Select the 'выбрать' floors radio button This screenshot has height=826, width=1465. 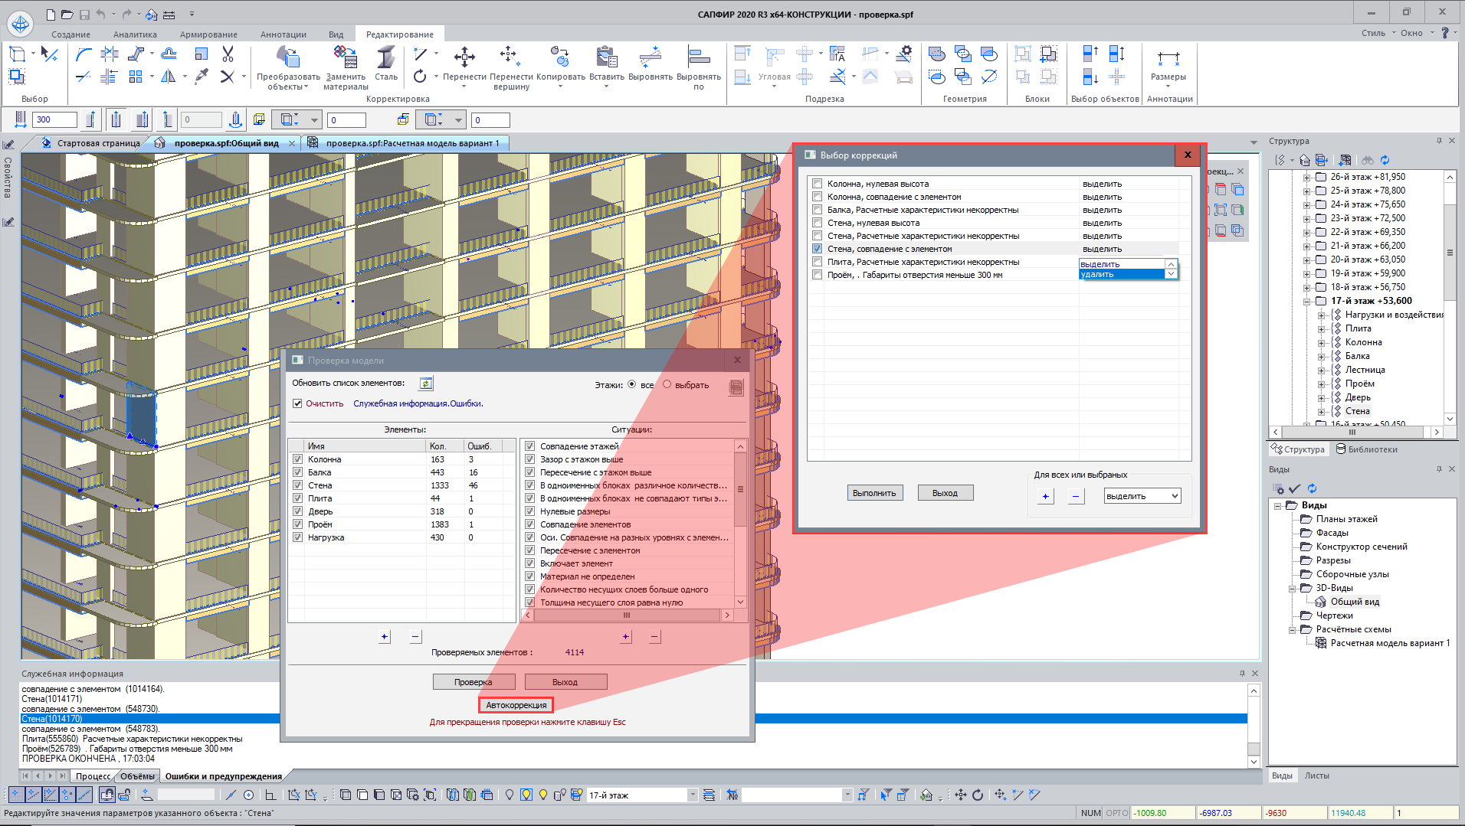[x=667, y=384]
